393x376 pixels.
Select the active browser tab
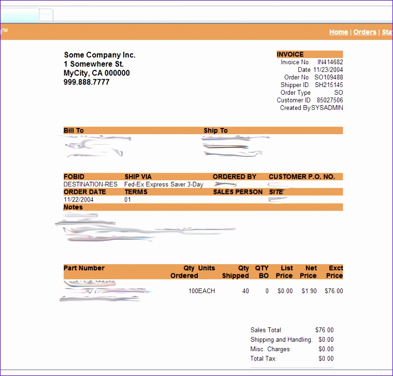coord(19,15)
